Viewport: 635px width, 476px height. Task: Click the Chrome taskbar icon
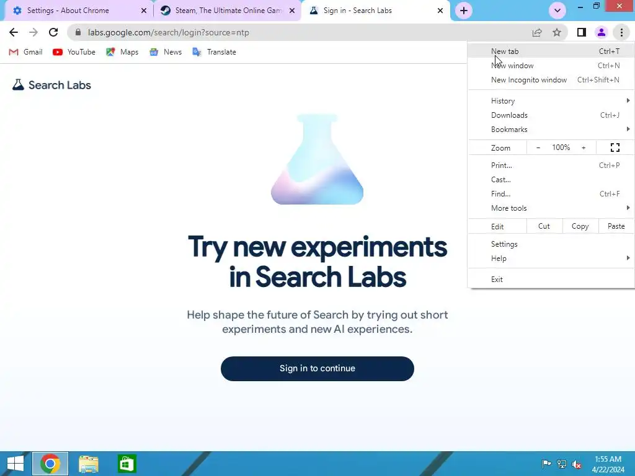50,464
